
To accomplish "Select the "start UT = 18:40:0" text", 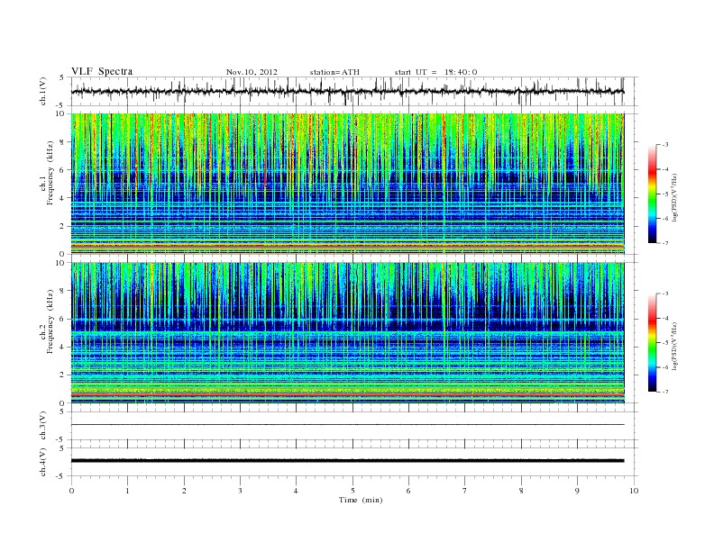I will (435, 72).
